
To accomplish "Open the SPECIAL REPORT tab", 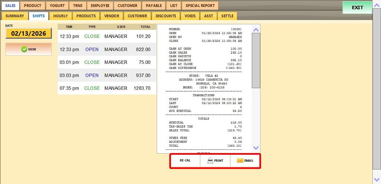I will (200, 6).
